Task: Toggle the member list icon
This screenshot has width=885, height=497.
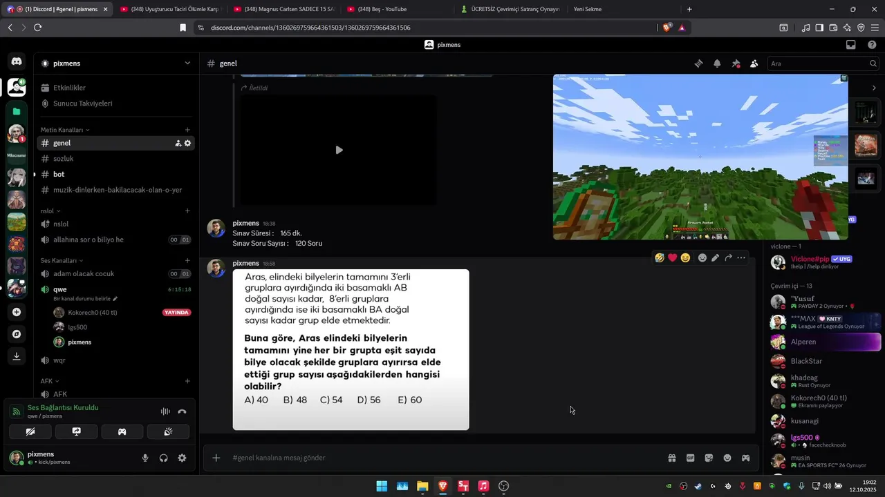Action: [754, 64]
